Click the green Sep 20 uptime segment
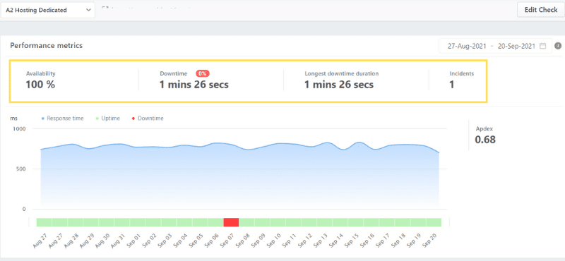 [434, 222]
